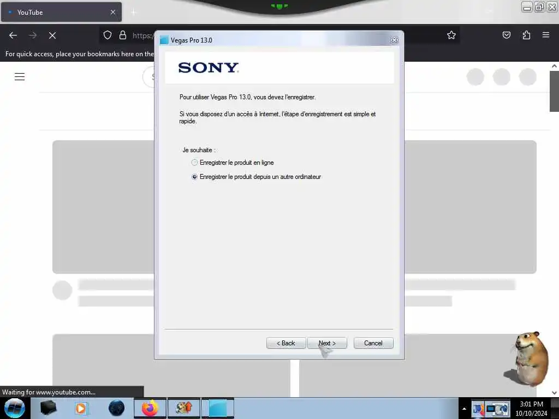This screenshot has height=419, width=559.
Task: Click the Back button in Vegas dialog
Action: click(x=286, y=343)
